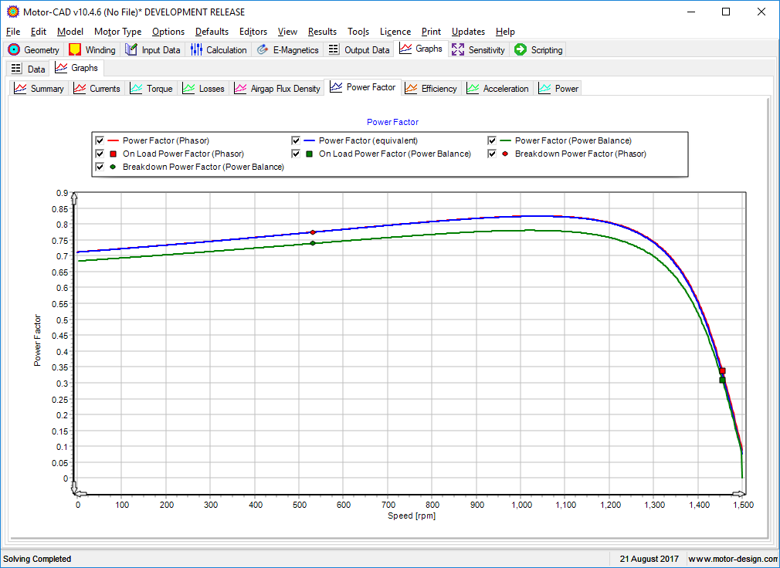Click the Input Data tab icon
This screenshot has height=568, width=780.
[131, 49]
